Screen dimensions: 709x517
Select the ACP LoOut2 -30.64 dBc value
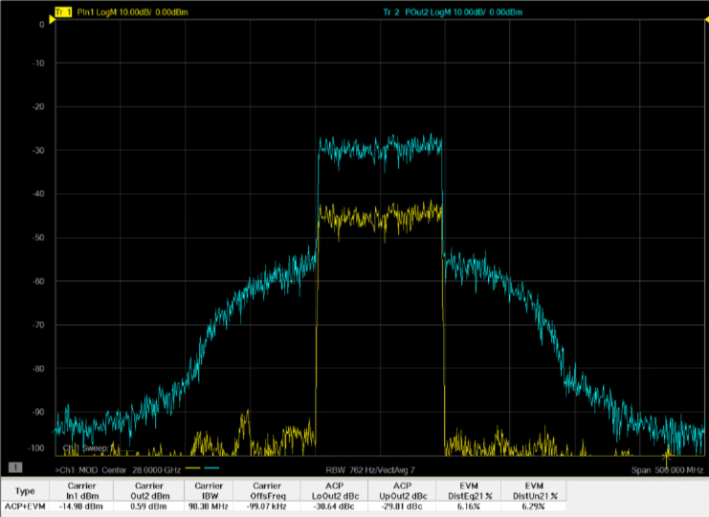pos(334,506)
